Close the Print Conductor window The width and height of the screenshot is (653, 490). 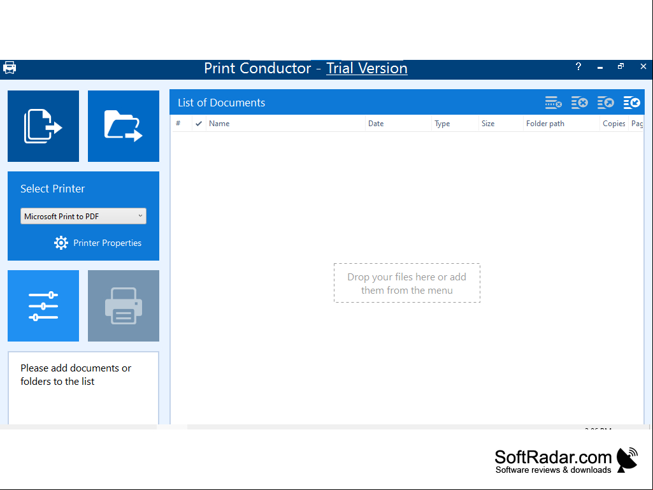pos(643,66)
